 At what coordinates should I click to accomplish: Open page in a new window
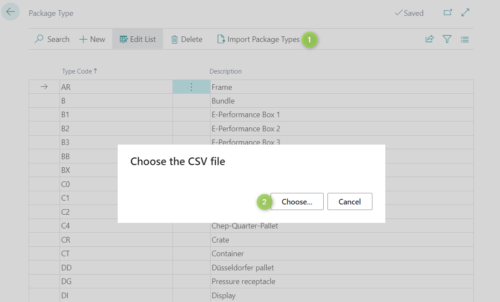point(448,13)
